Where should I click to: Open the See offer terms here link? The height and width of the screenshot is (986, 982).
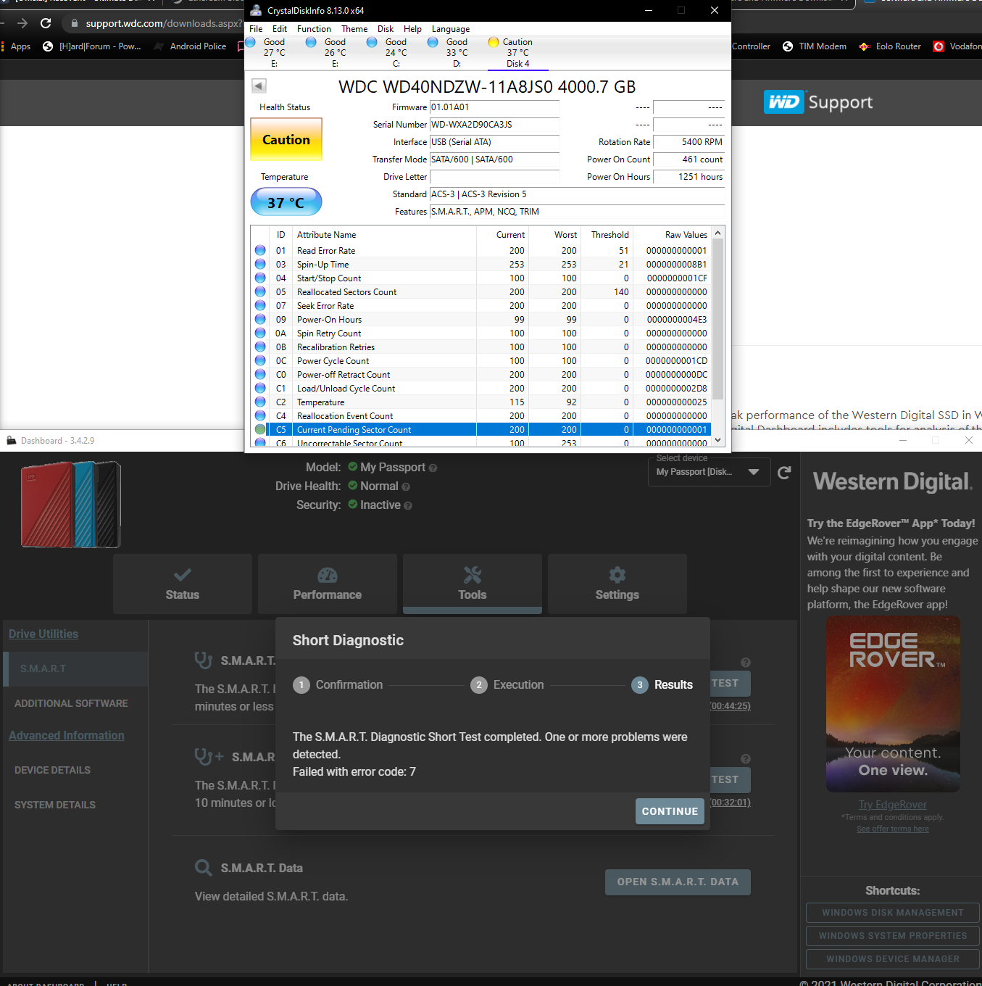click(x=893, y=829)
